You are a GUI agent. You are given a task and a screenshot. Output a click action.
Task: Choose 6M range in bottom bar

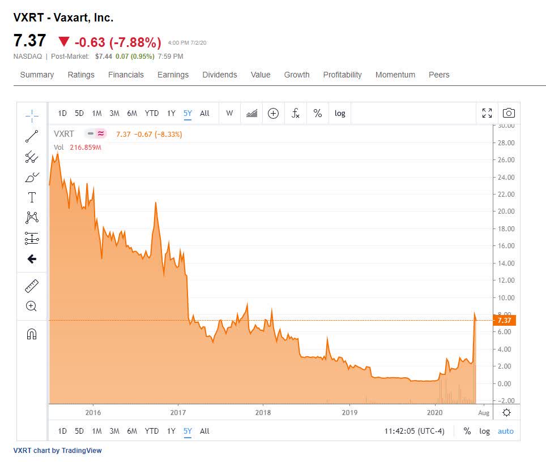[132, 431]
